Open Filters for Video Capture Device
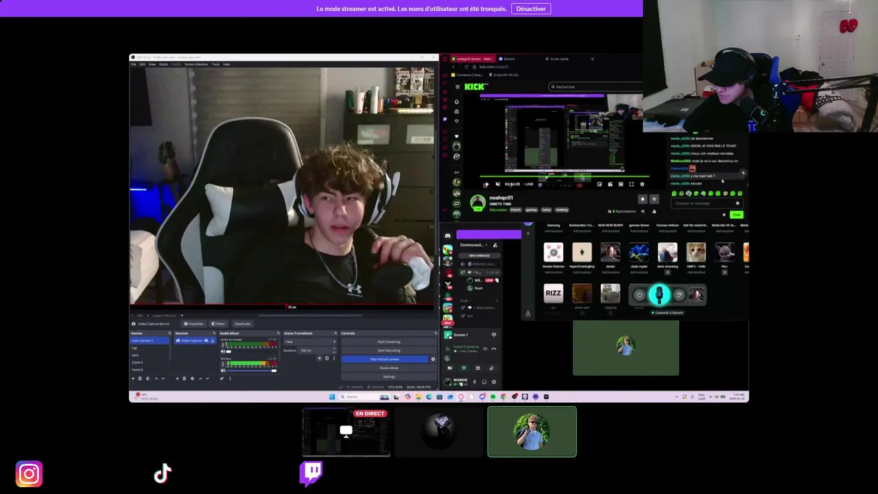878x494 pixels. [218, 324]
